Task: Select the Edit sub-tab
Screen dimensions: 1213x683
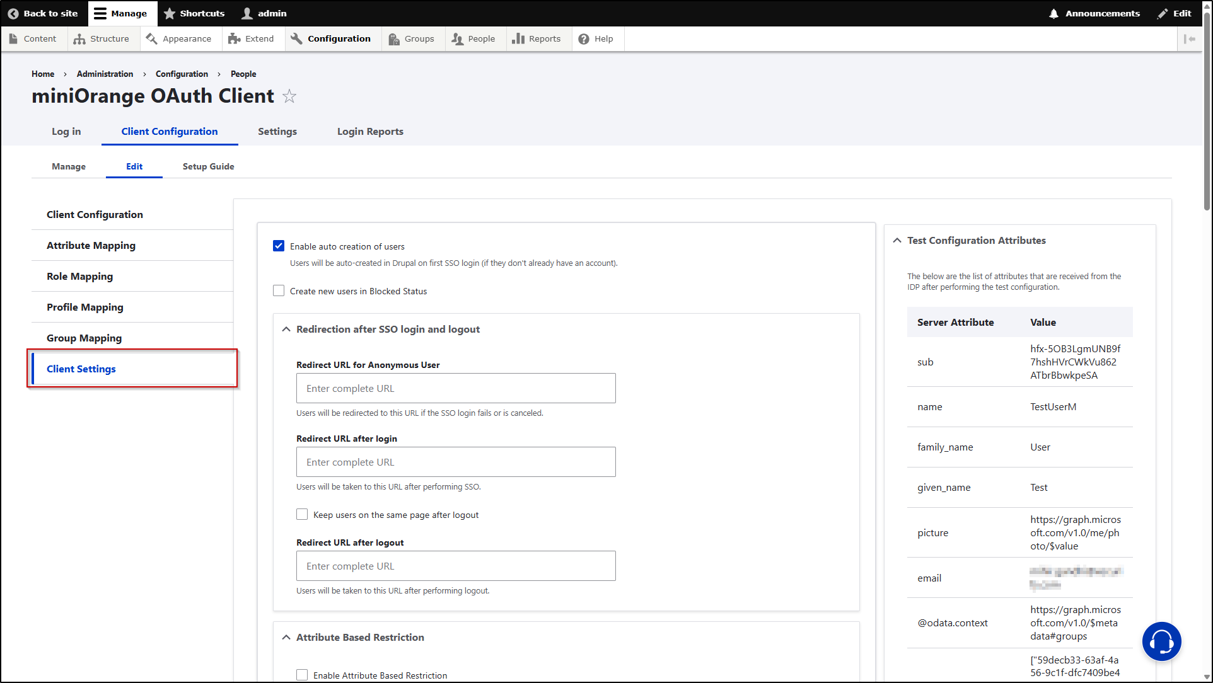Action: click(x=134, y=166)
